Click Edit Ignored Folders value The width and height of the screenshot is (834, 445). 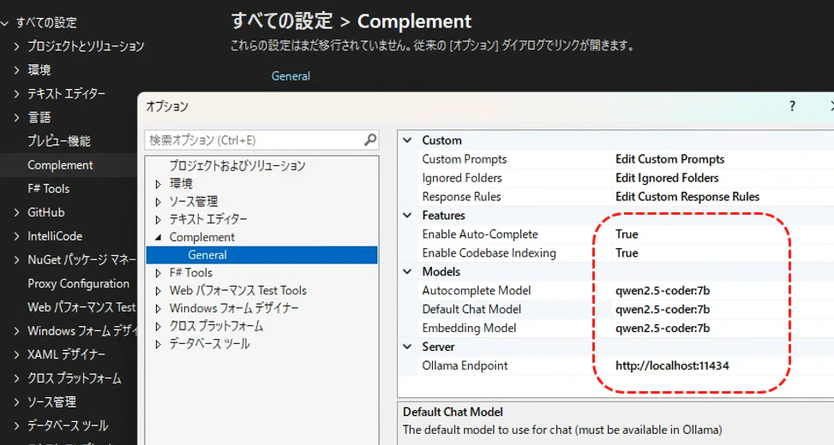[x=667, y=178]
